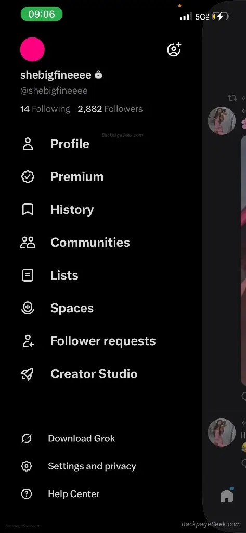Viewport: 246px width, 533px height.
Task: Tap the add account icon
Action: pyautogui.click(x=174, y=49)
